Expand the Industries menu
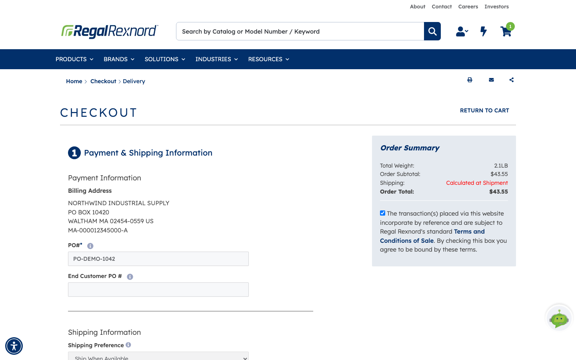Screen dimensions: 576x360 (x=216, y=59)
